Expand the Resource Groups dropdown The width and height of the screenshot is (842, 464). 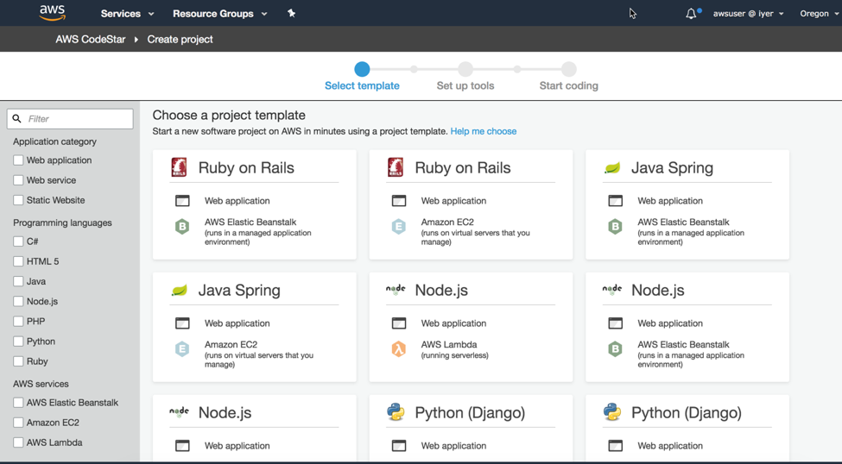pyautogui.click(x=219, y=14)
